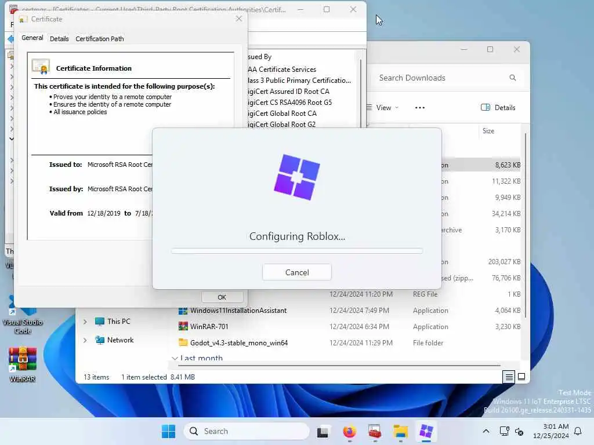The image size is (594, 445).
Task: Select DigiCert Global Root CA row
Action: [282, 113]
